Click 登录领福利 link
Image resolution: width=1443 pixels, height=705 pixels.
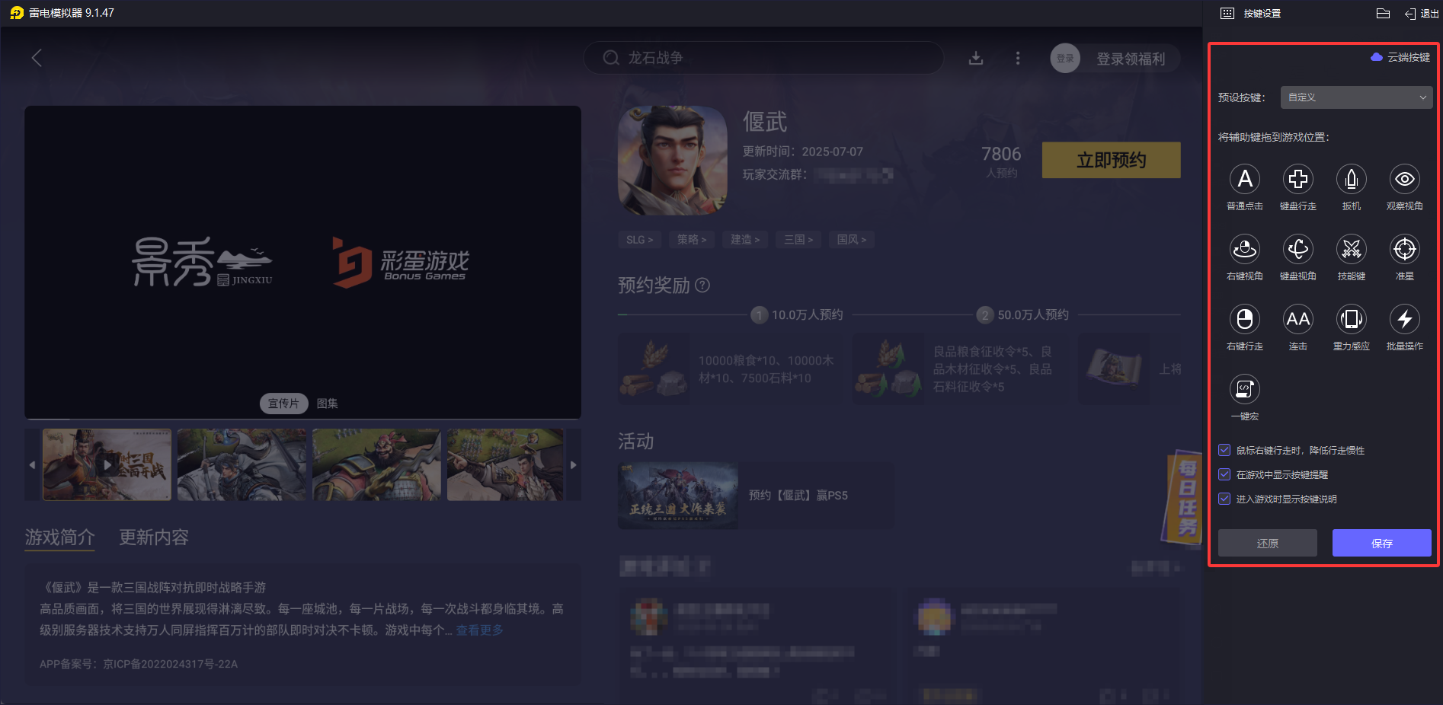click(x=1131, y=59)
